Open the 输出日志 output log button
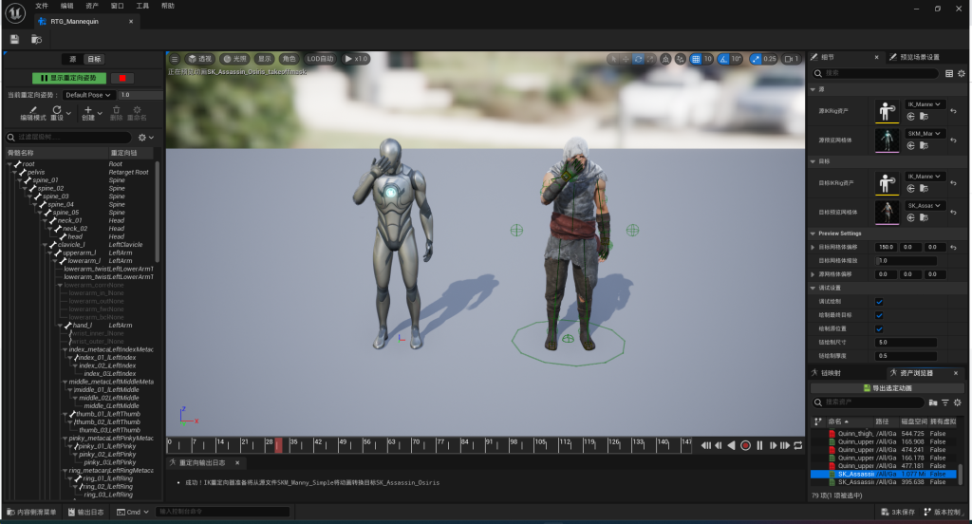Viewport: 972px width, 524px height. point(86,513)
